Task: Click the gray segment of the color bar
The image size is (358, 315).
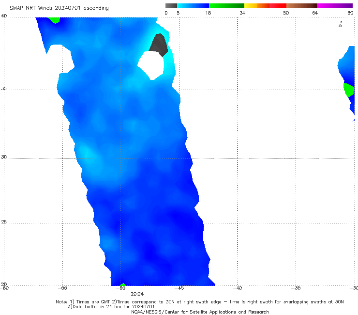Action: 171,6
